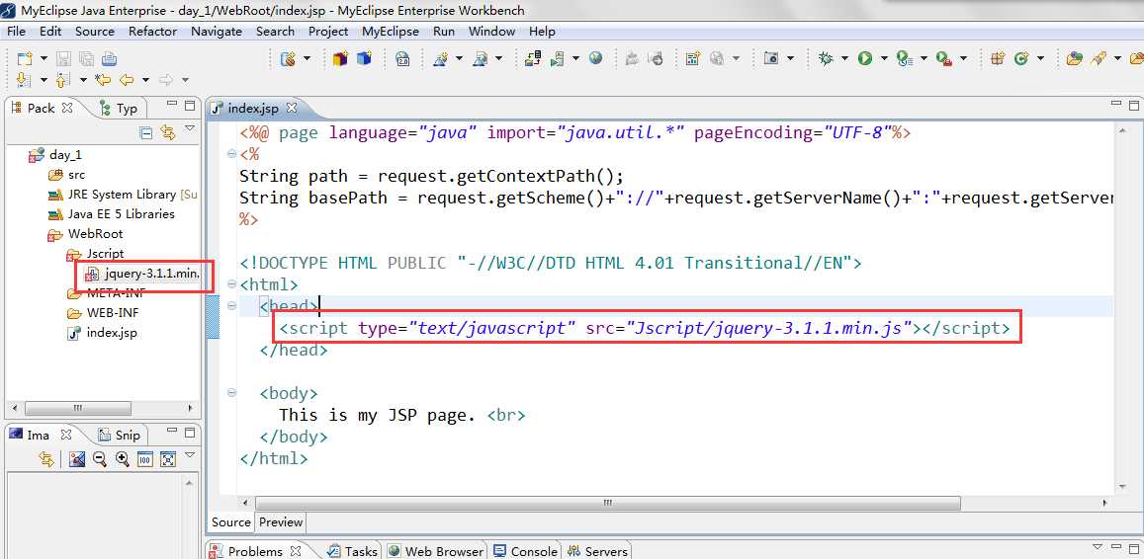
Task: Collapse the scriptlet fold marker at <%
Action: coord(232,154)
